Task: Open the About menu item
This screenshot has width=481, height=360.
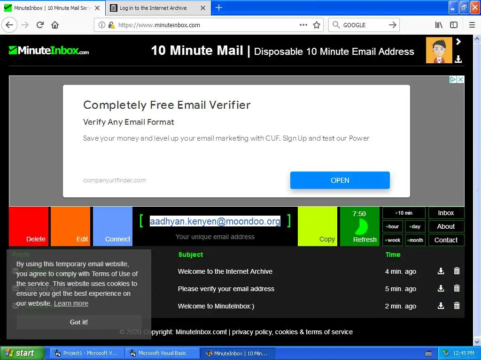Action: click(446, 226)
